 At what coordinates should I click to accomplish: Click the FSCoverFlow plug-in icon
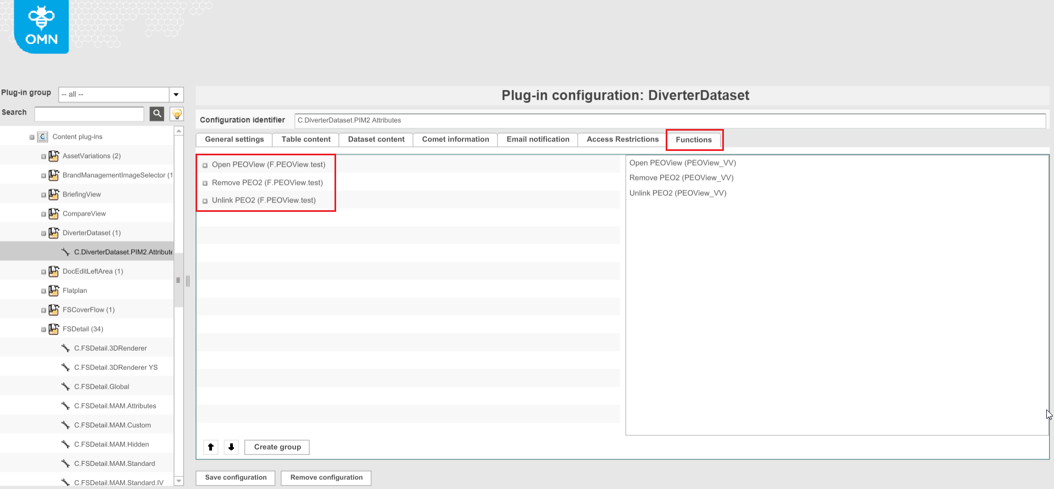pos(53,310)
